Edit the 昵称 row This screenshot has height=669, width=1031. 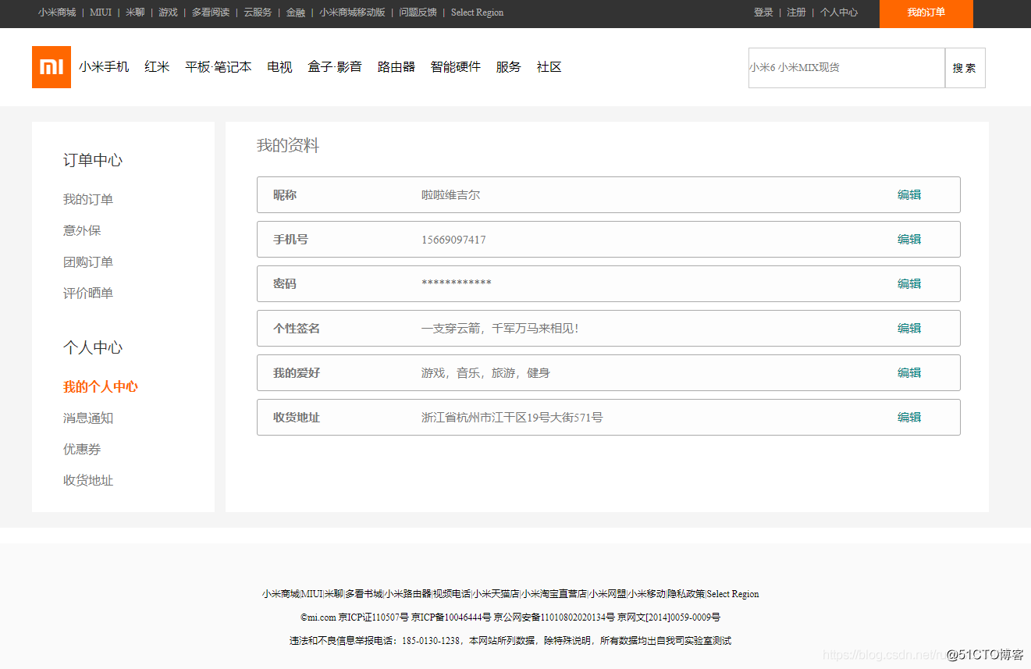tap(909, 195)
